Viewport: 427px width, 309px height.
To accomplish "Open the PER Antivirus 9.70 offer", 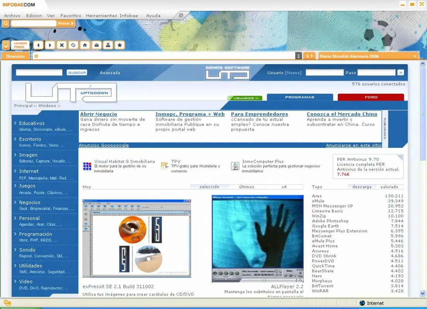I will tap(368, 167).
